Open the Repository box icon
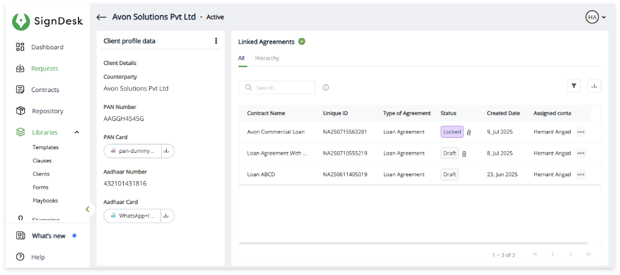This screenshot has width=620, height=275. pos(20,111)
